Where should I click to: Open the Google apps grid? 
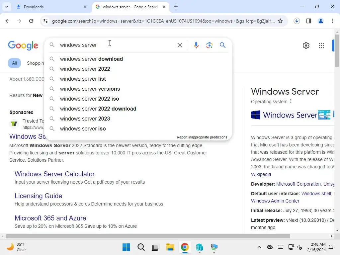321,45
